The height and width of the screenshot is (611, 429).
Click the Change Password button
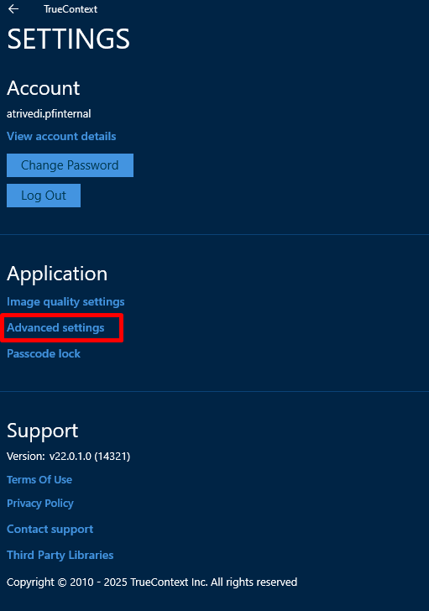[x=70, y=165]
